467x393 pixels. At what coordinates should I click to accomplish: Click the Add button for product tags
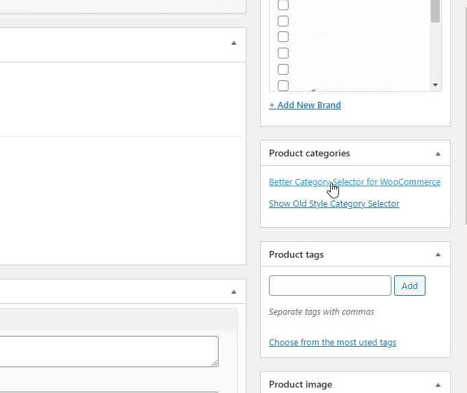click(x=410, y=286)
